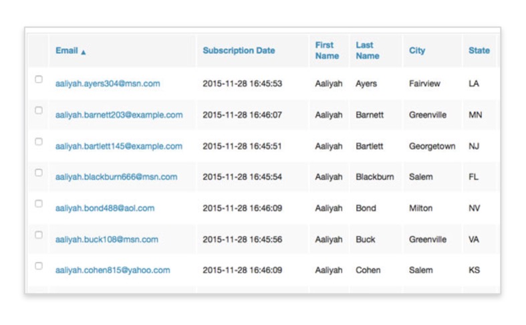Sort by Email column header
The width and height of the screenshot is (526, 325).
click(x=67, y=50)
